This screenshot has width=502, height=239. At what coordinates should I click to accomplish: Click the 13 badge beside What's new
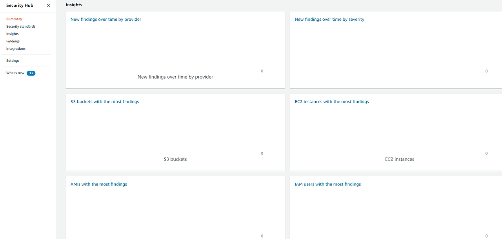click(31, 73)
